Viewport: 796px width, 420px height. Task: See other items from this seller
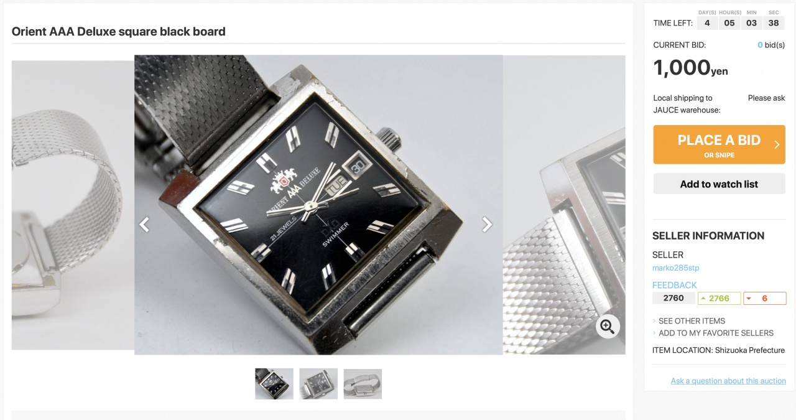(692, 321)
